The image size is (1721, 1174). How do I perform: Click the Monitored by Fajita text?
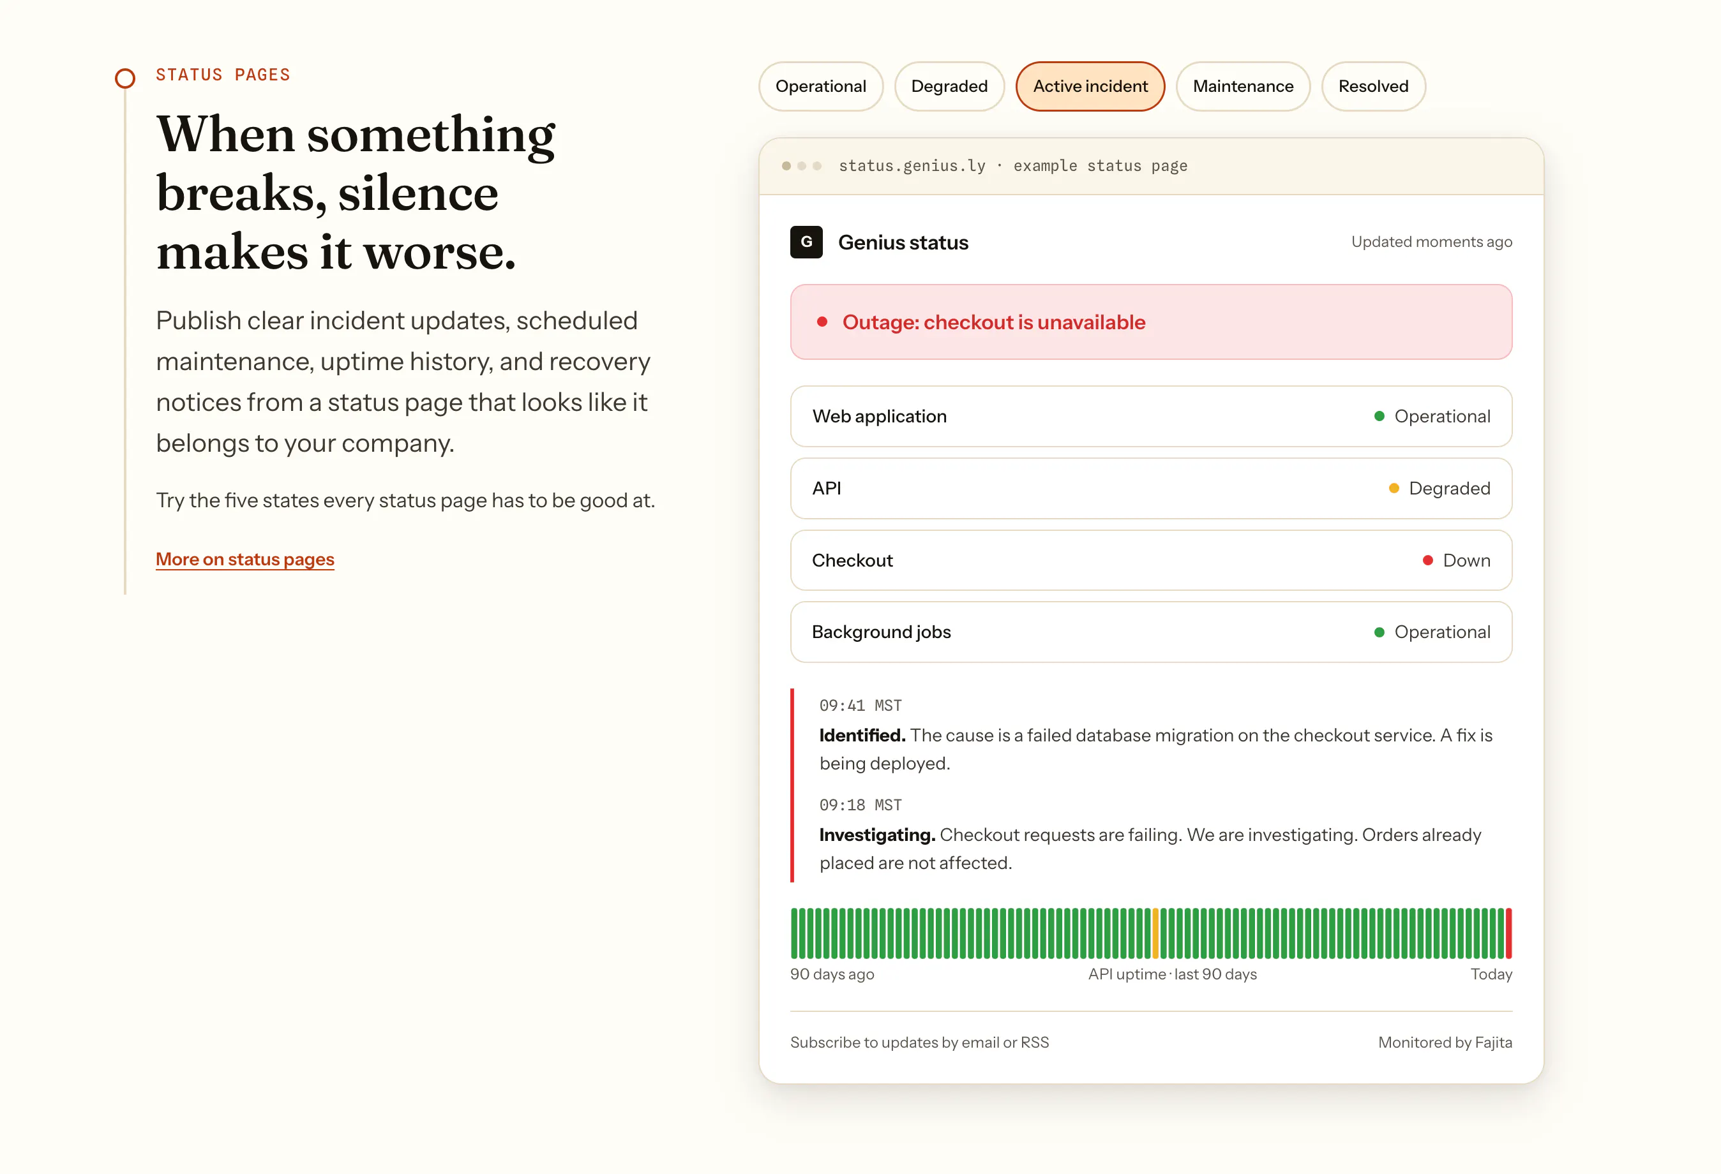[1445, 1042]
